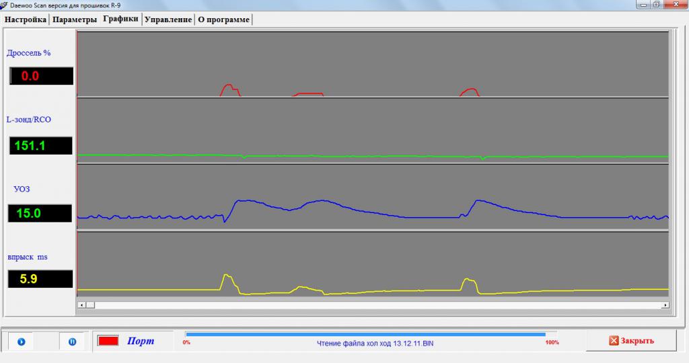
Task: Open the О программе tab
Action: (x=223, y=19)
